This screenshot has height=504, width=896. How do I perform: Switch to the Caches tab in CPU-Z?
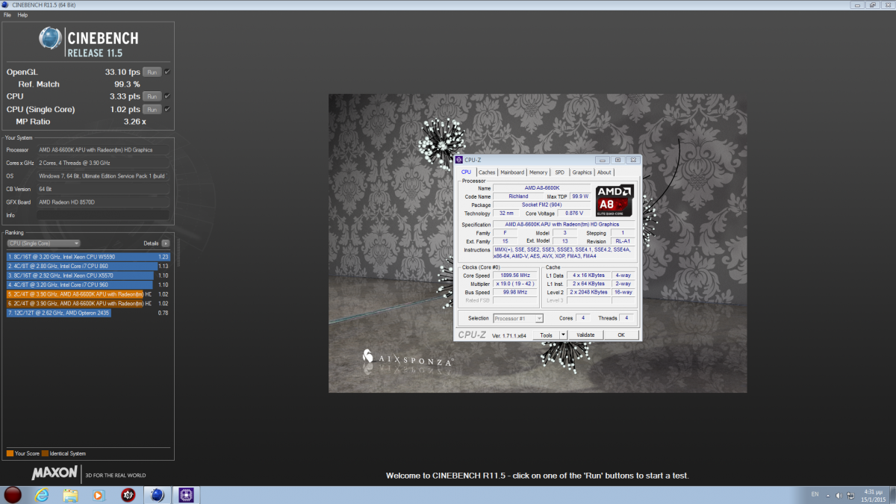(487, 172)
